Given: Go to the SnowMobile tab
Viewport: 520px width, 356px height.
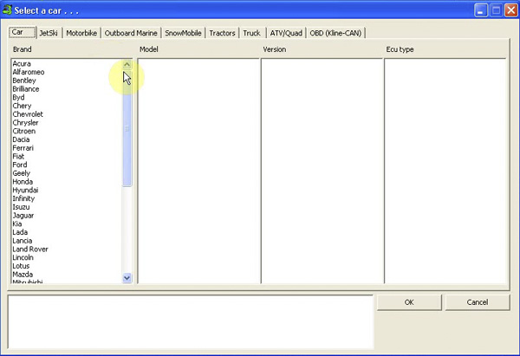Looking at the screenshot, I should (x=183, y=33).
